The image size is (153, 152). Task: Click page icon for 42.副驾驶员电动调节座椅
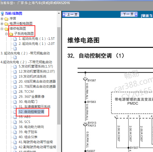tap(15, 147)
